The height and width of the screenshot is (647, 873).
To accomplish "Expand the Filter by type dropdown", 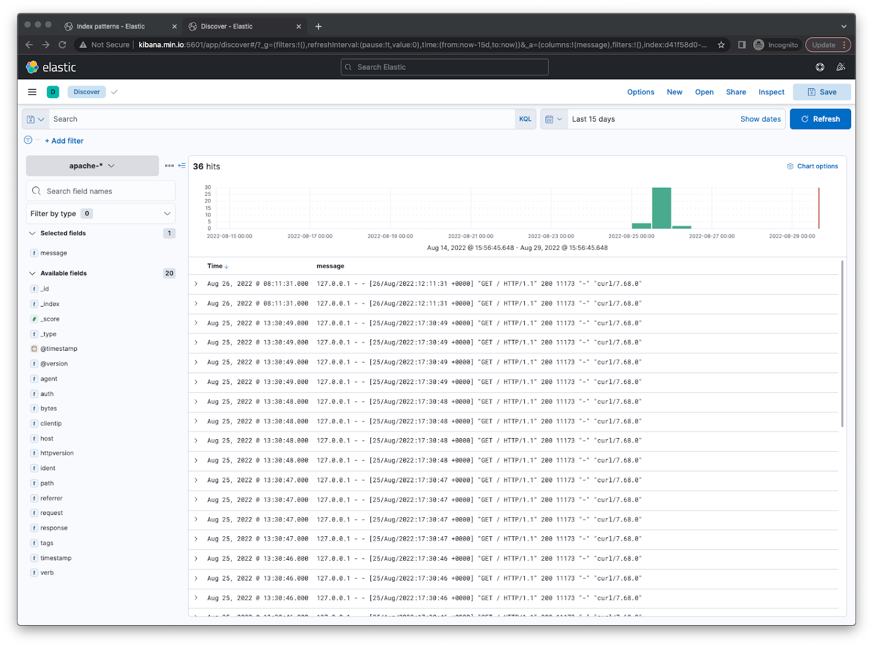I will (100, 214).
